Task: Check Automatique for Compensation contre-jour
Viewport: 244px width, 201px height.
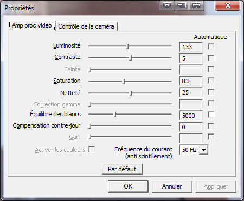Action: 211,126
